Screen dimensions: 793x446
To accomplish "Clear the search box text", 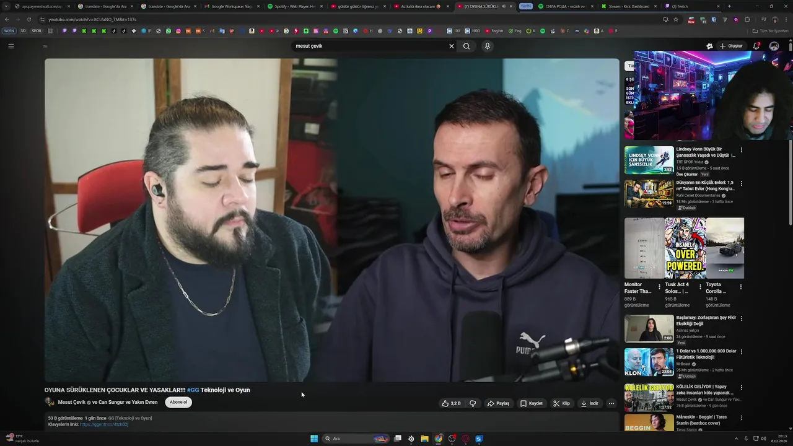I will [452, 46].
